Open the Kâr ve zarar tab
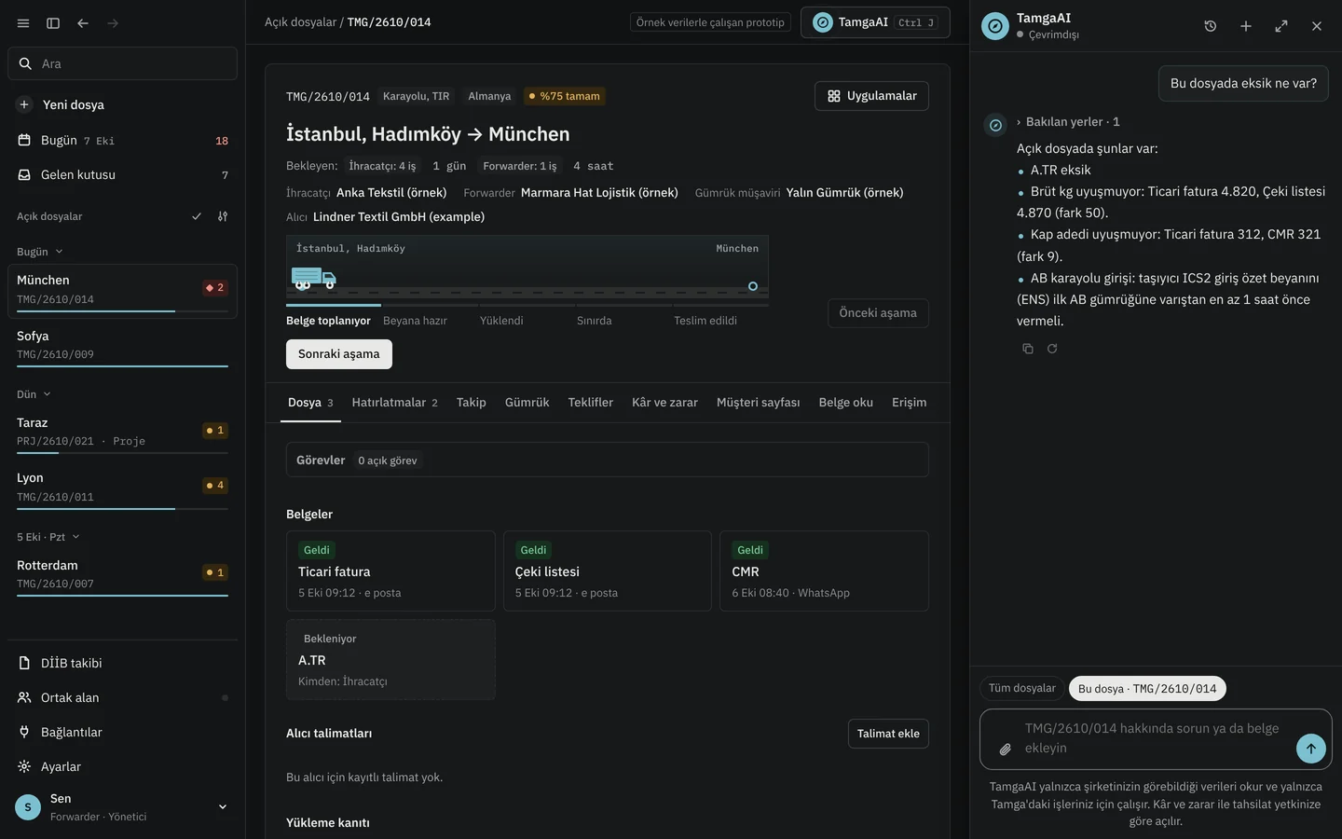 664,403
